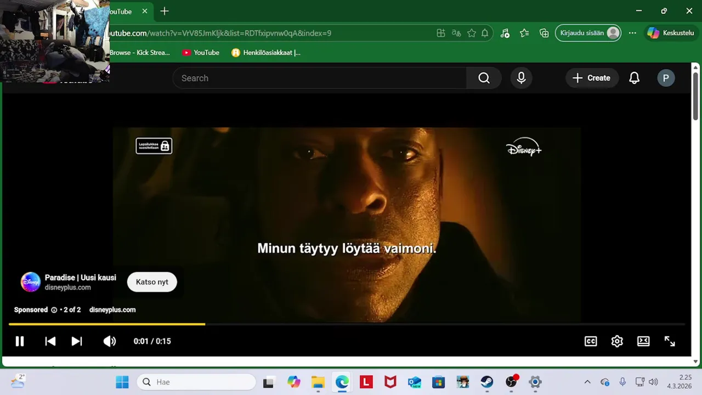Open Copilot from the taskbar
This screenshot has height=395, width=702.
(x=294, y=382)
